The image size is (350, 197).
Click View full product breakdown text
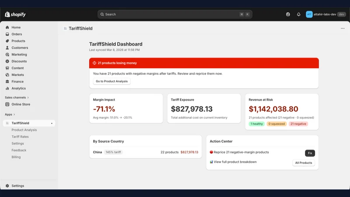(x=235, y=162)
